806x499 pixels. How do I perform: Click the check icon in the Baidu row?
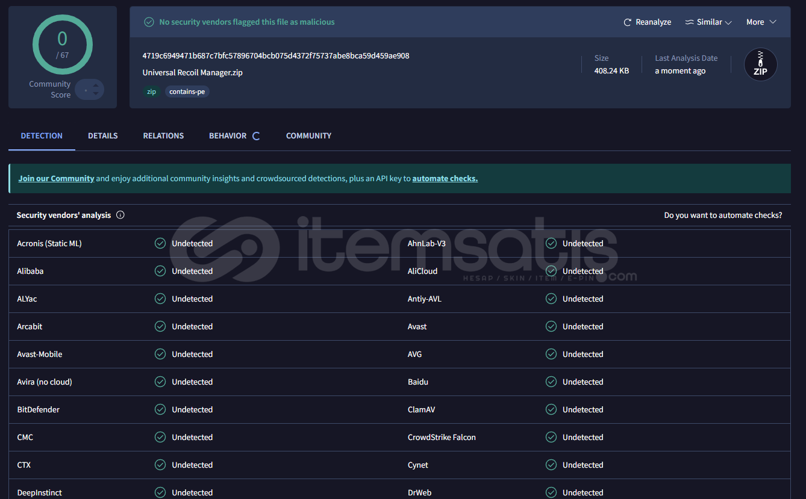pos(551,382)
